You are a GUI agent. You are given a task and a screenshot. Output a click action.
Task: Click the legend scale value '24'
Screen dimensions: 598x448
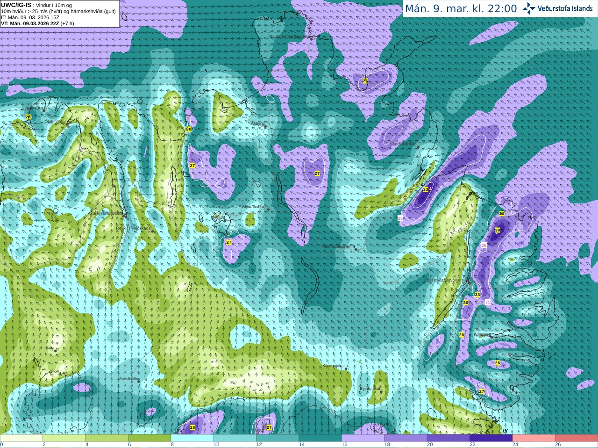pyautogui.click(x=515, y=445)
